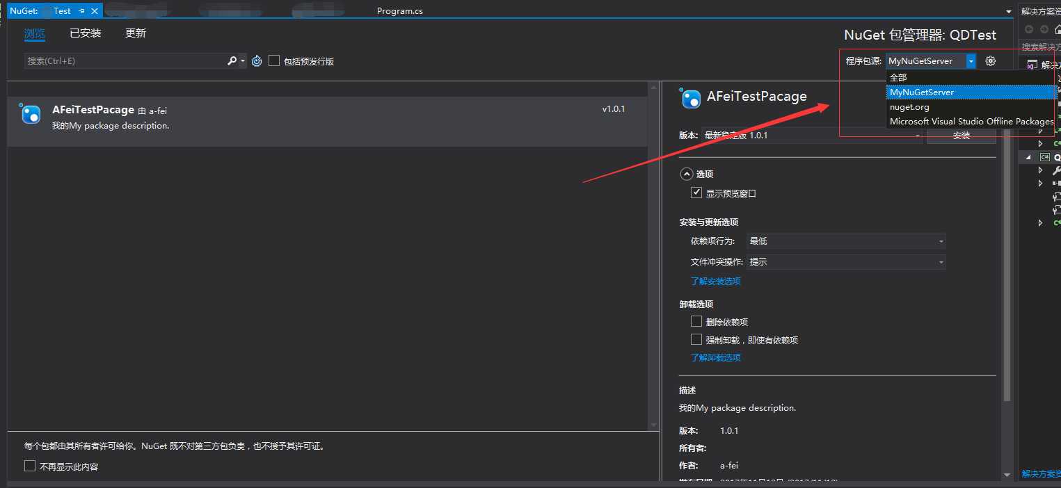
Task: Go forward in Solution Explorer toolbar
Action: click(1044, 29)
